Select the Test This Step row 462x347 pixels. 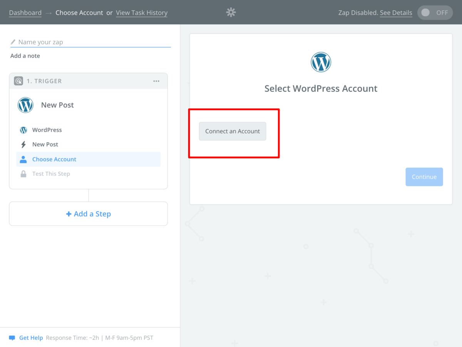(88, 174)
